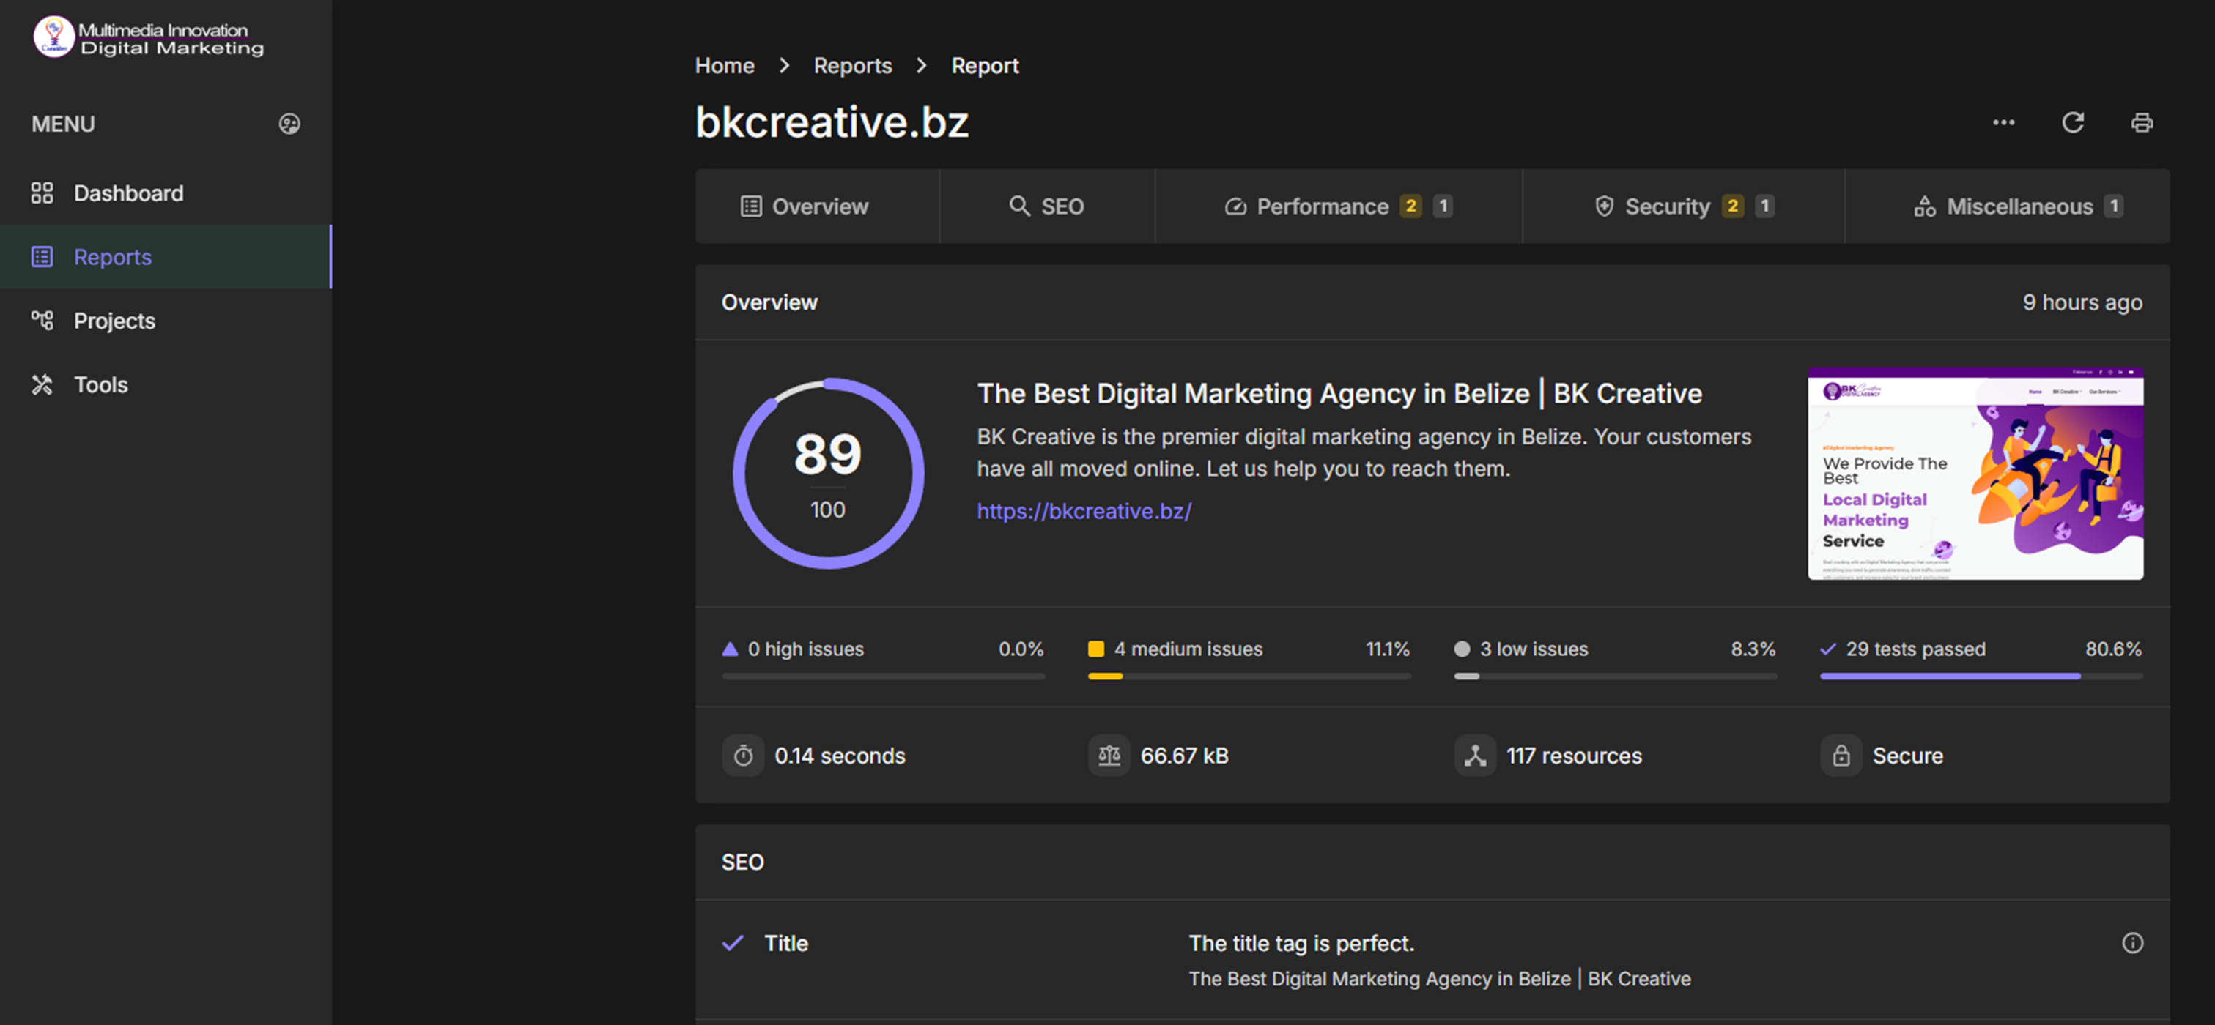This screenshot has width=2215, height=1025.
Task: Open Tools in the sidebar menu
Action: click(100, 384)
